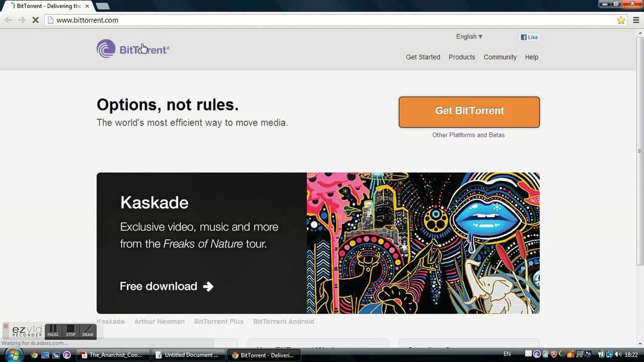Click the Show Desktop quick launch icon
This screenshot has width=644, height=362.
click(x=45, y=355)
